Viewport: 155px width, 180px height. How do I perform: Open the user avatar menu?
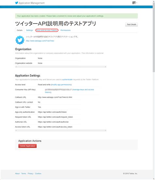point(135,3)
